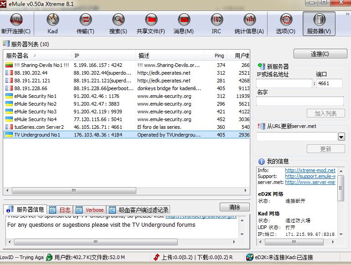Open the support.emule link
Viewport: 351px width, 265px height.
coord(310,176)
